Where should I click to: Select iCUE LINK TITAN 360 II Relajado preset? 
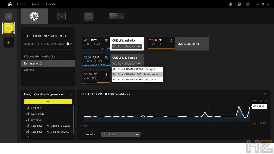(50, 126)
